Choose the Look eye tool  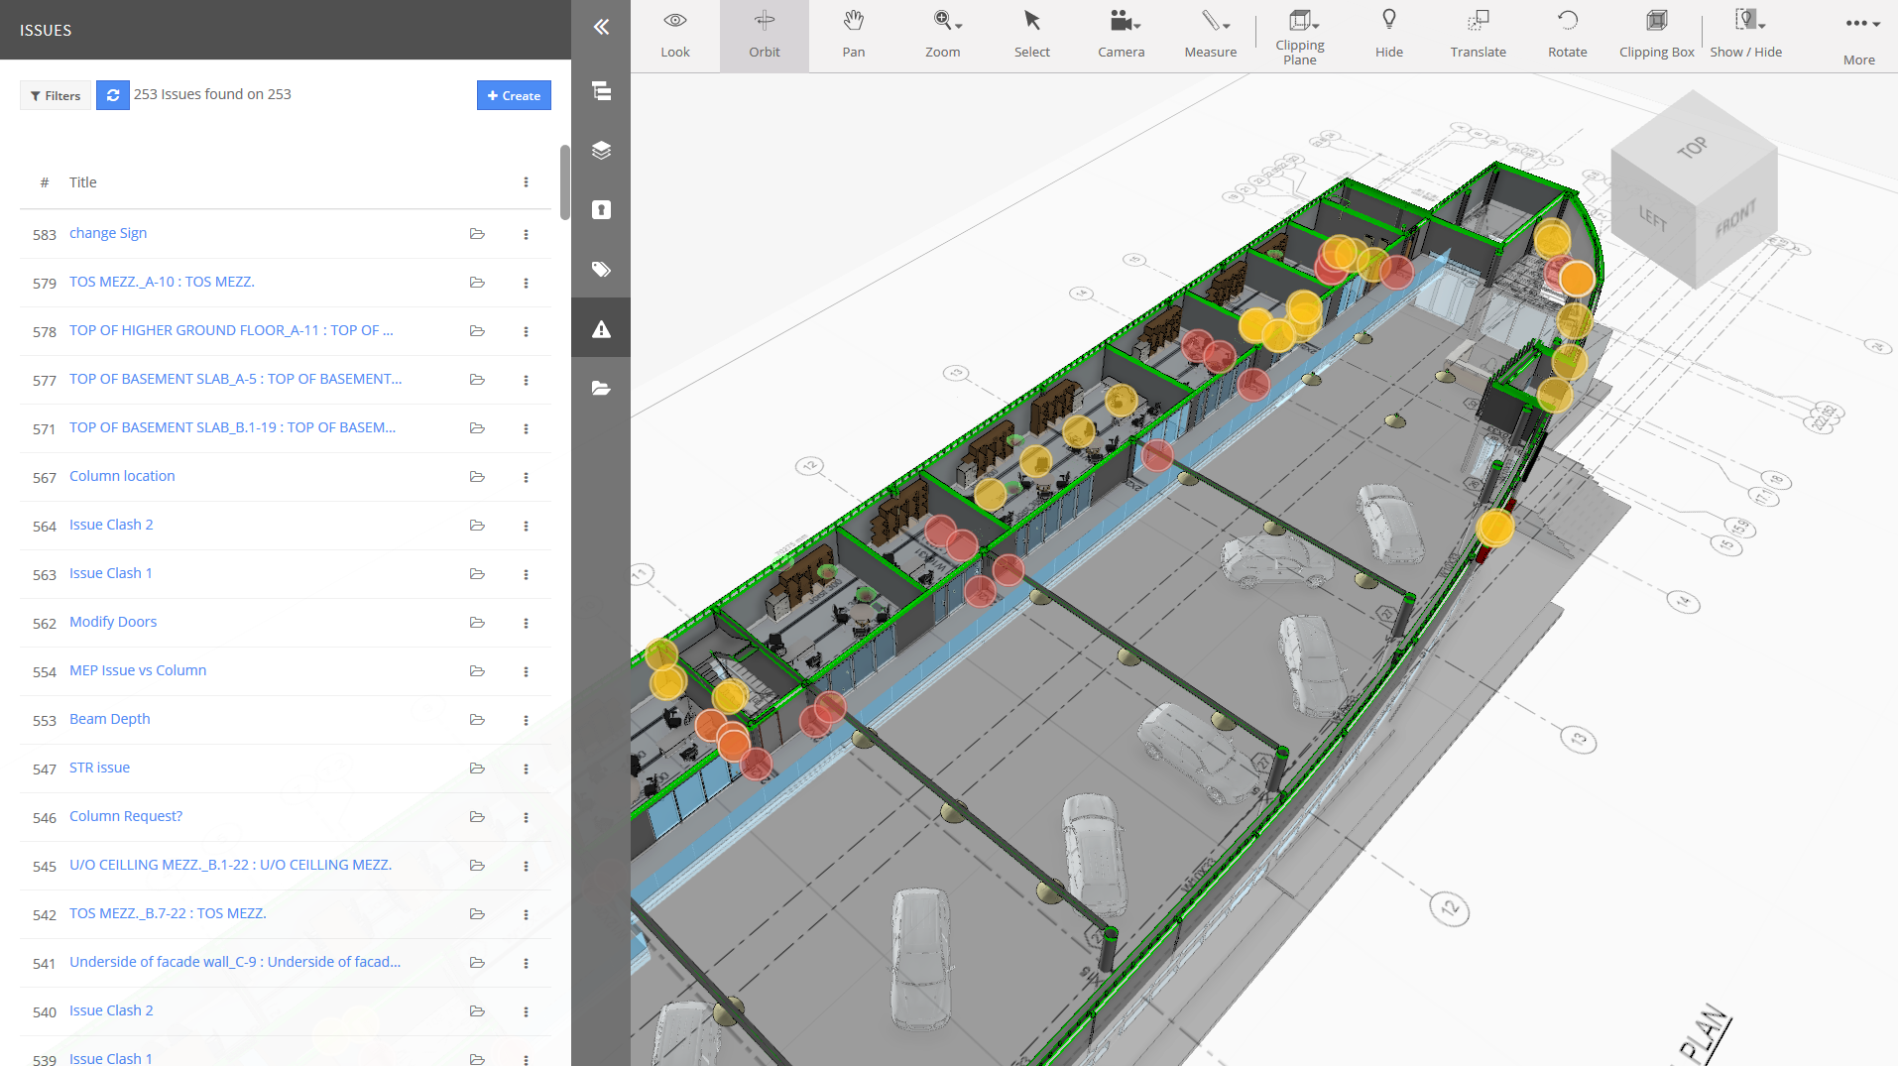tap(674, 36)
